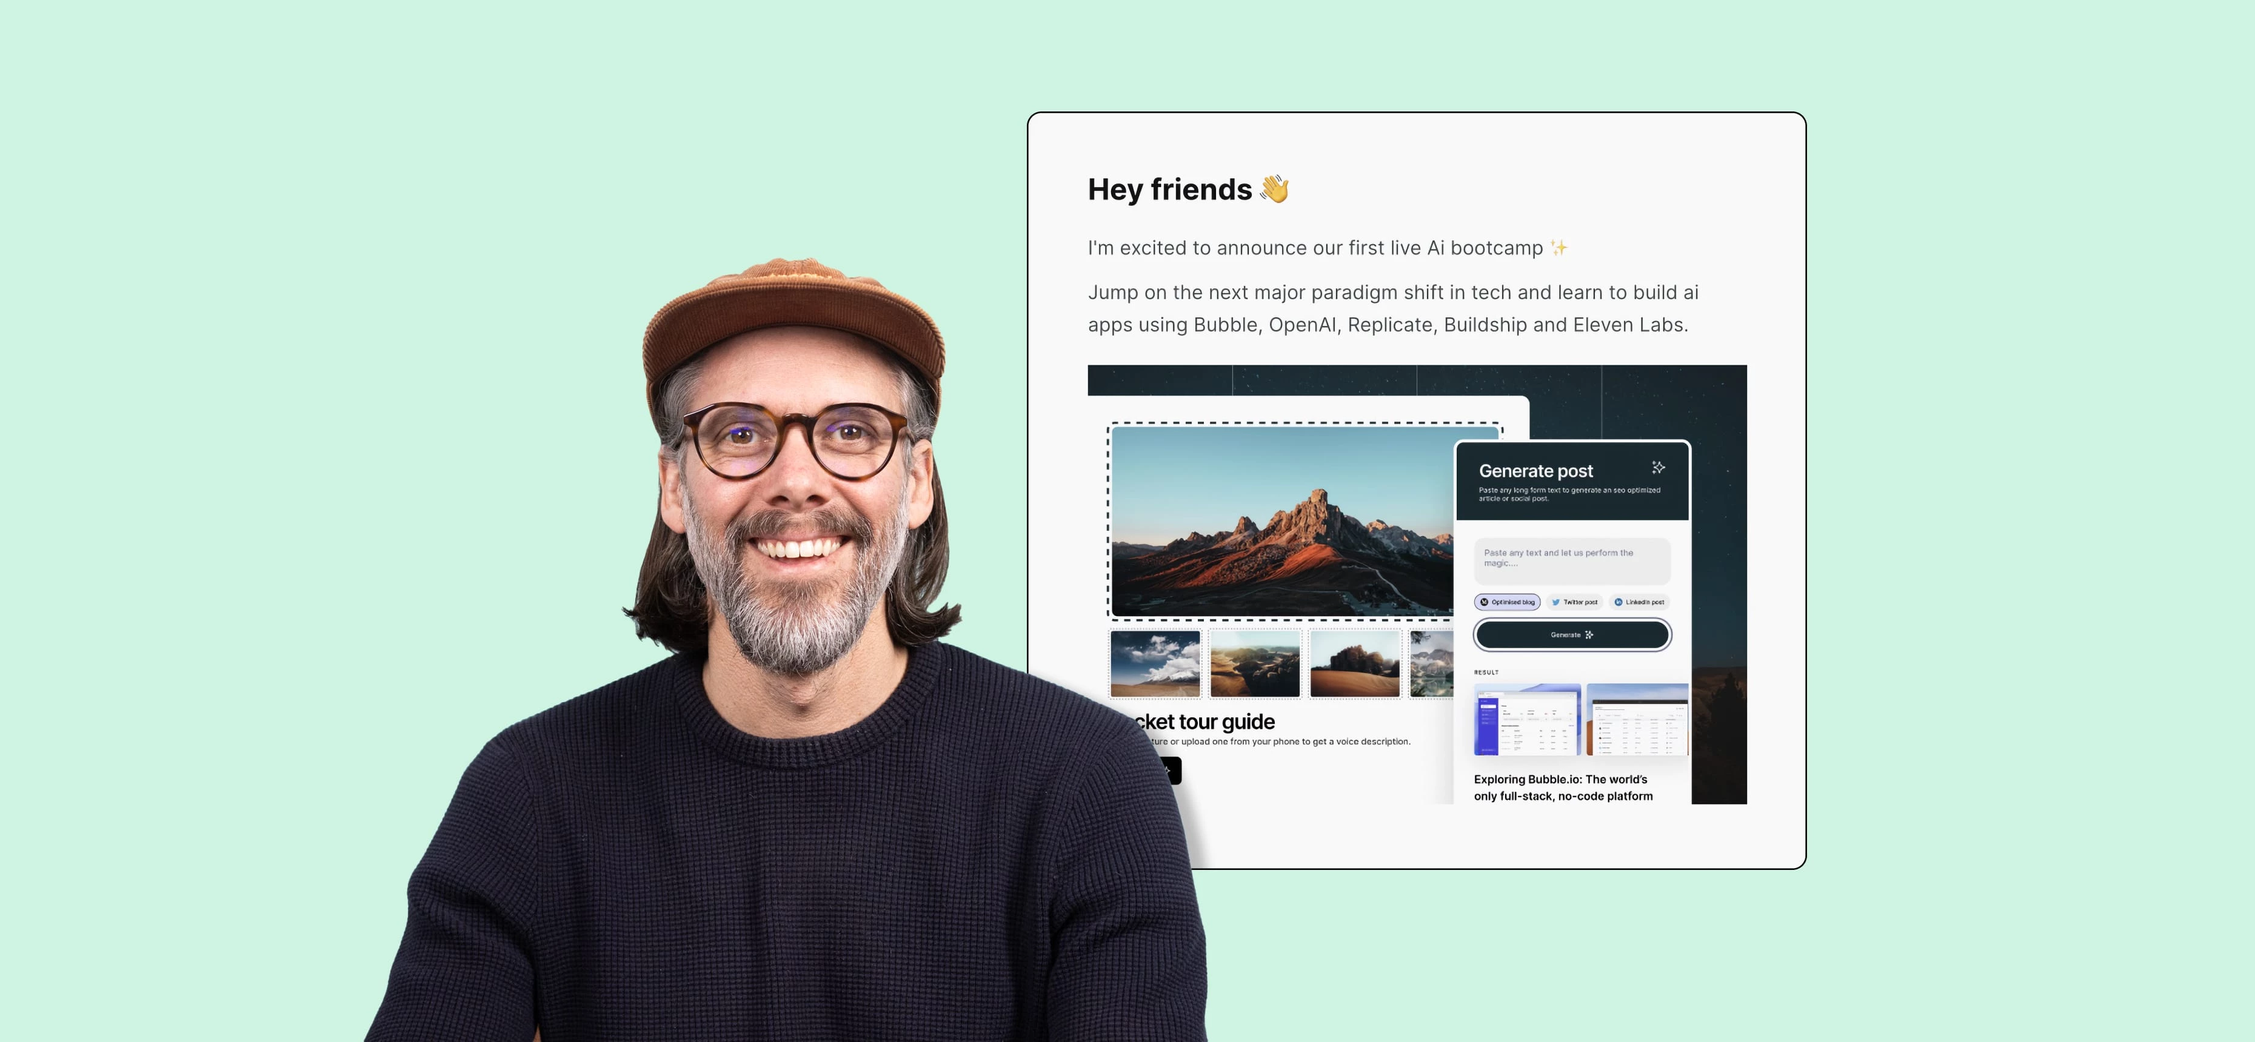This screenshot has width=2255, height=1042.
Task: Click the sparkle icon inside Generate button
Action: point(1589,635)
